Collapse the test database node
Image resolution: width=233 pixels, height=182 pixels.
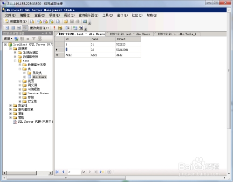(15, 61)
